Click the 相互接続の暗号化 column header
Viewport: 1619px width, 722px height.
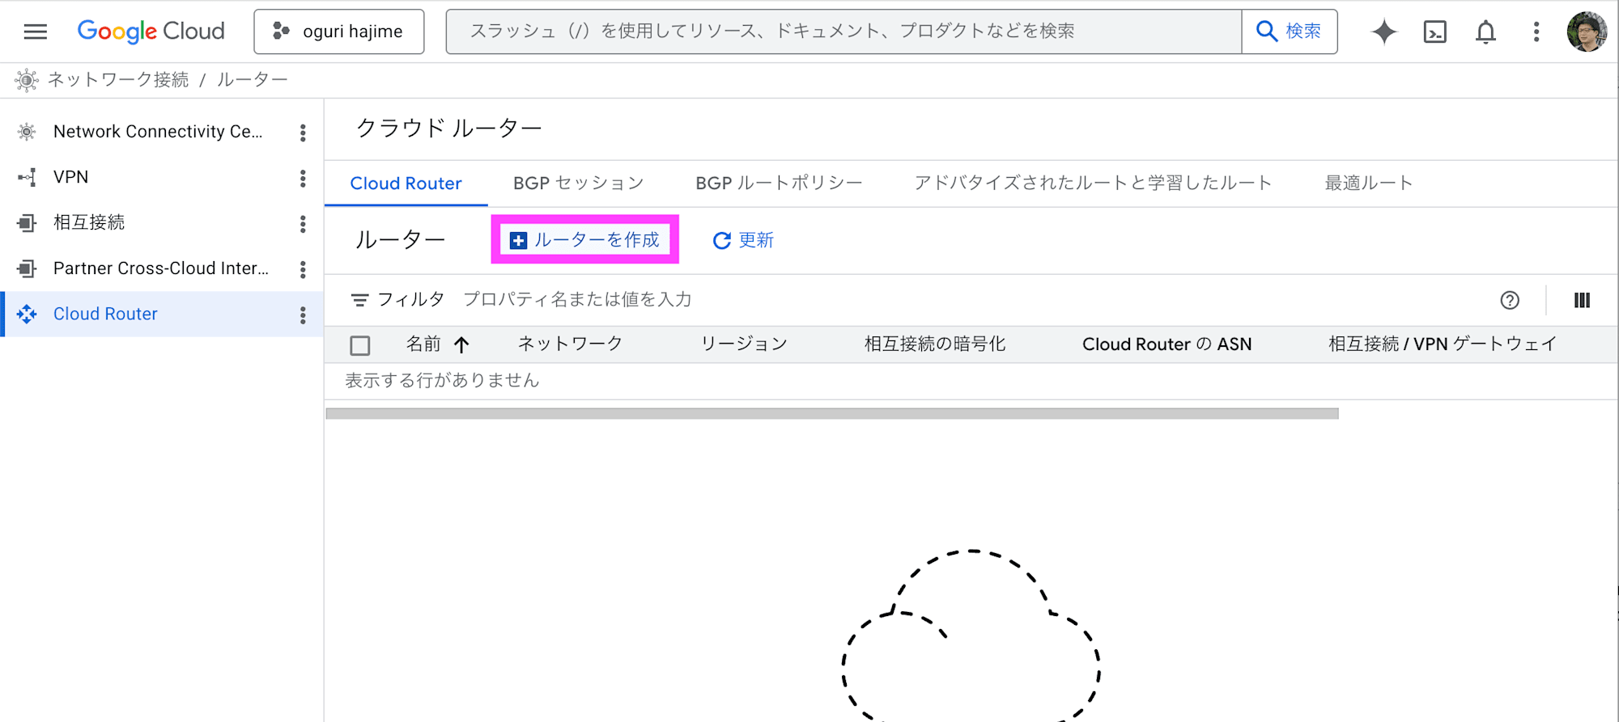[x=935, y=344]
